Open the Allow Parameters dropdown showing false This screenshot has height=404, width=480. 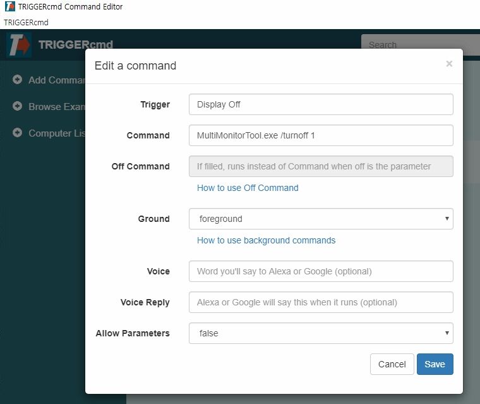tap(321, 333)
